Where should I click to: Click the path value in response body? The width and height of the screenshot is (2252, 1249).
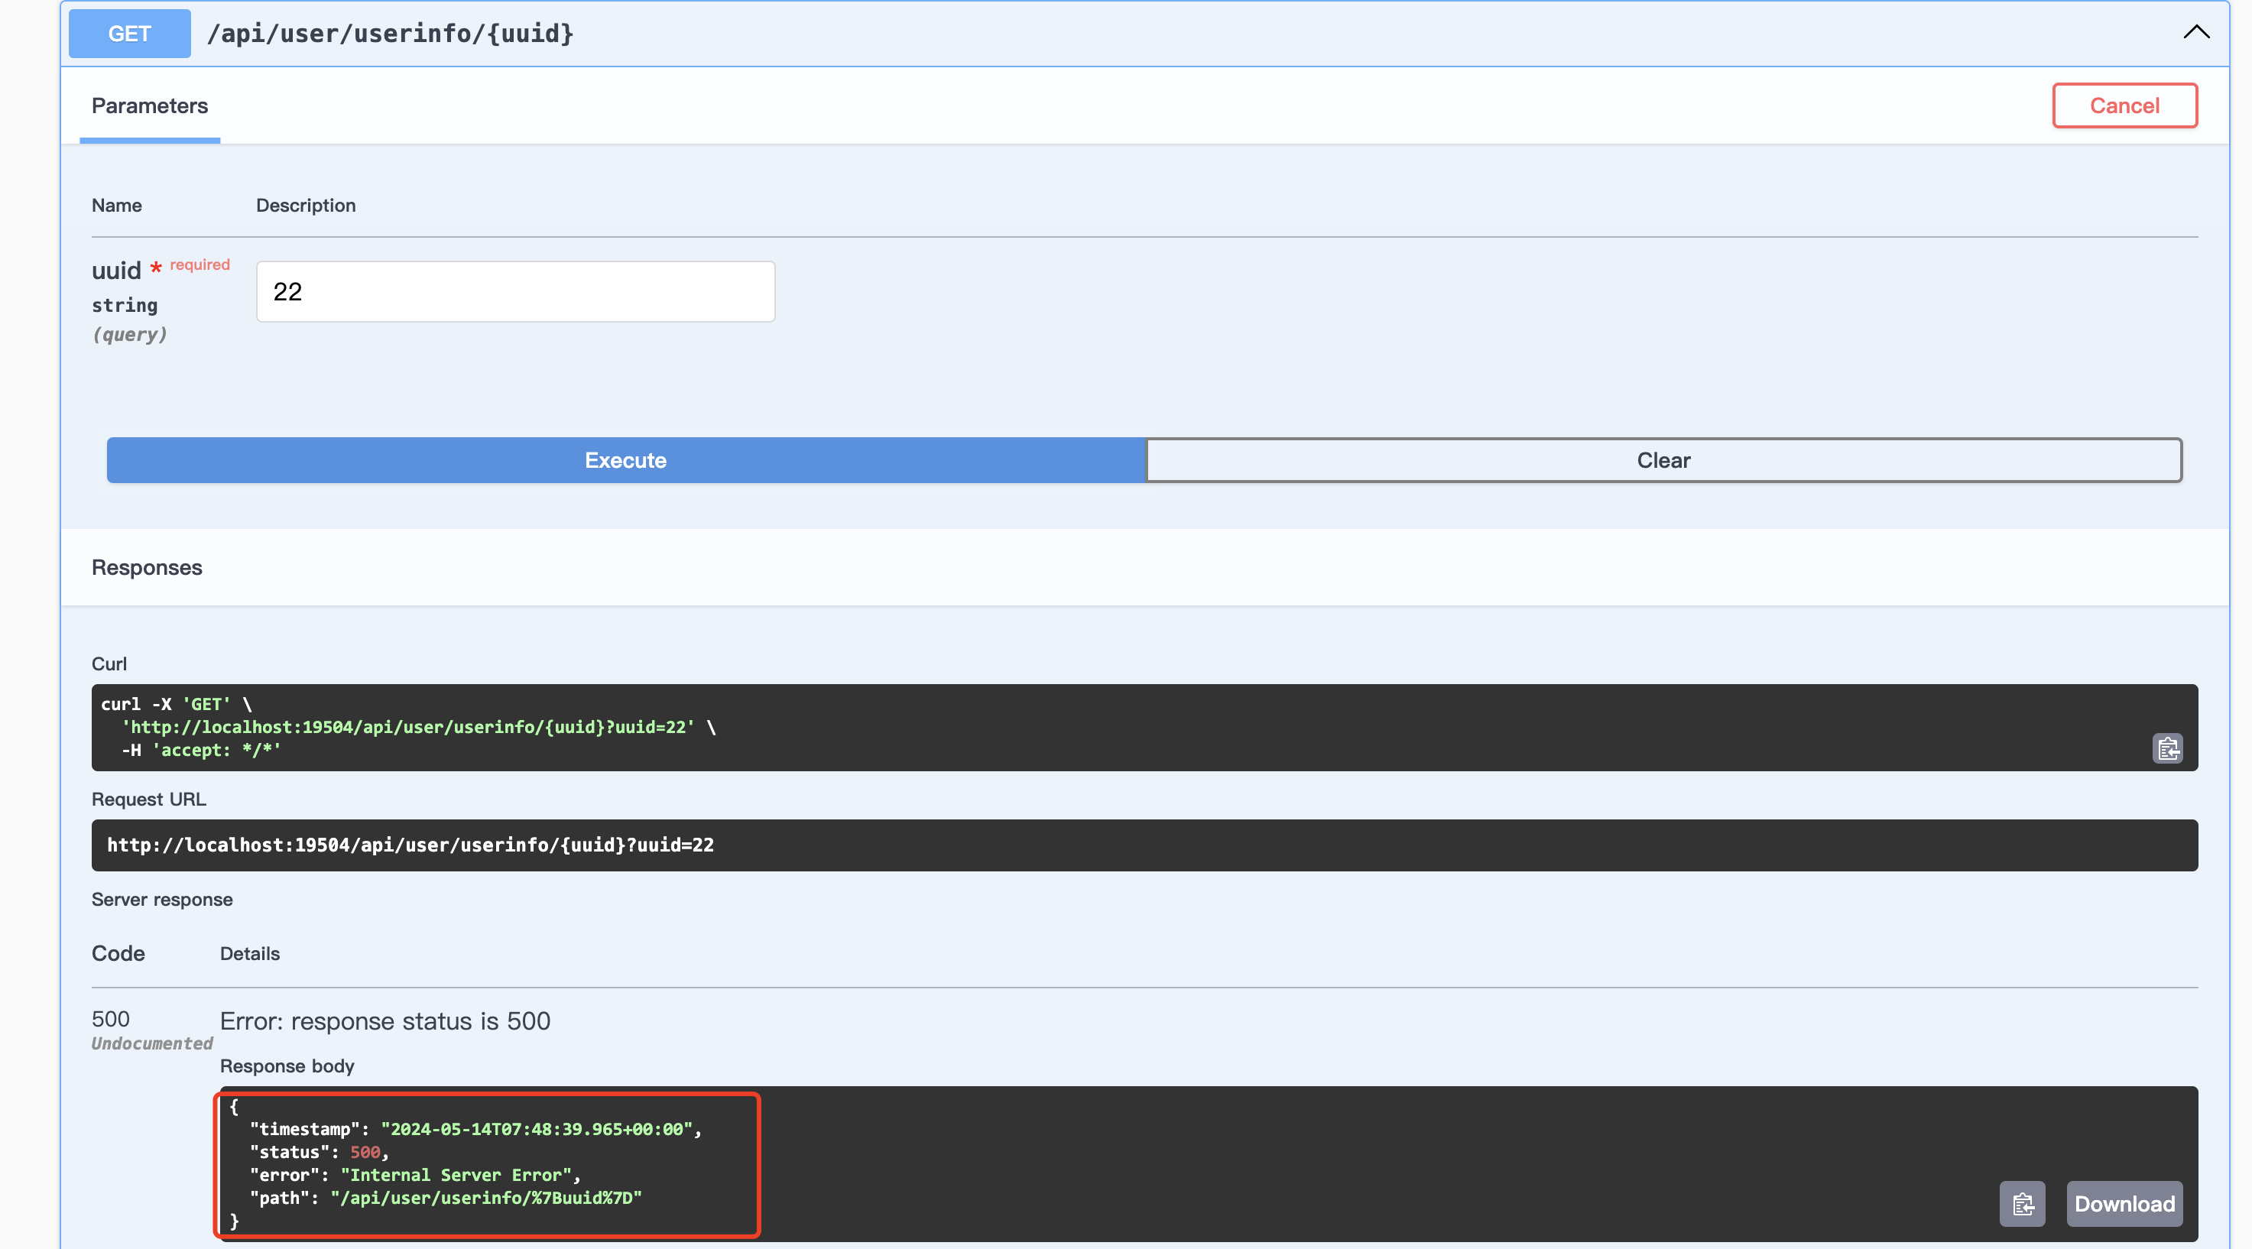click(x=486, y=1198)
